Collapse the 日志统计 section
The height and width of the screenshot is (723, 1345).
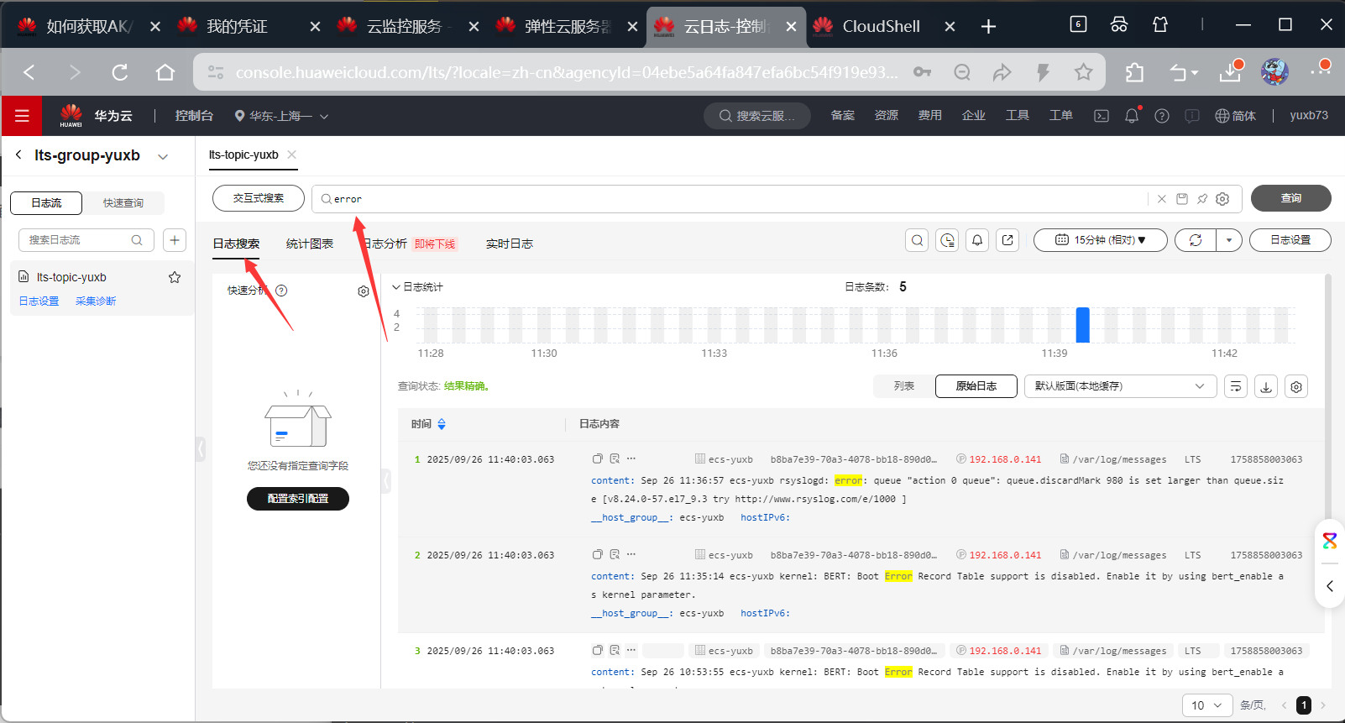point(396,287)
